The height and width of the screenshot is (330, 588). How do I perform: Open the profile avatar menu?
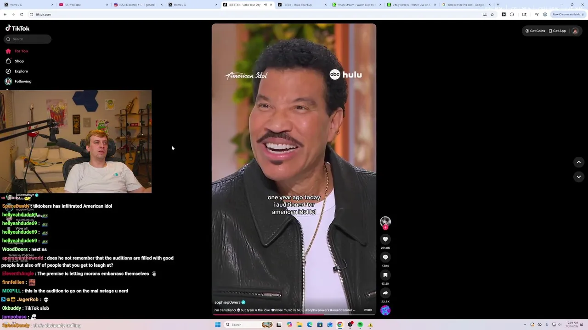click(x=575, y=31)
